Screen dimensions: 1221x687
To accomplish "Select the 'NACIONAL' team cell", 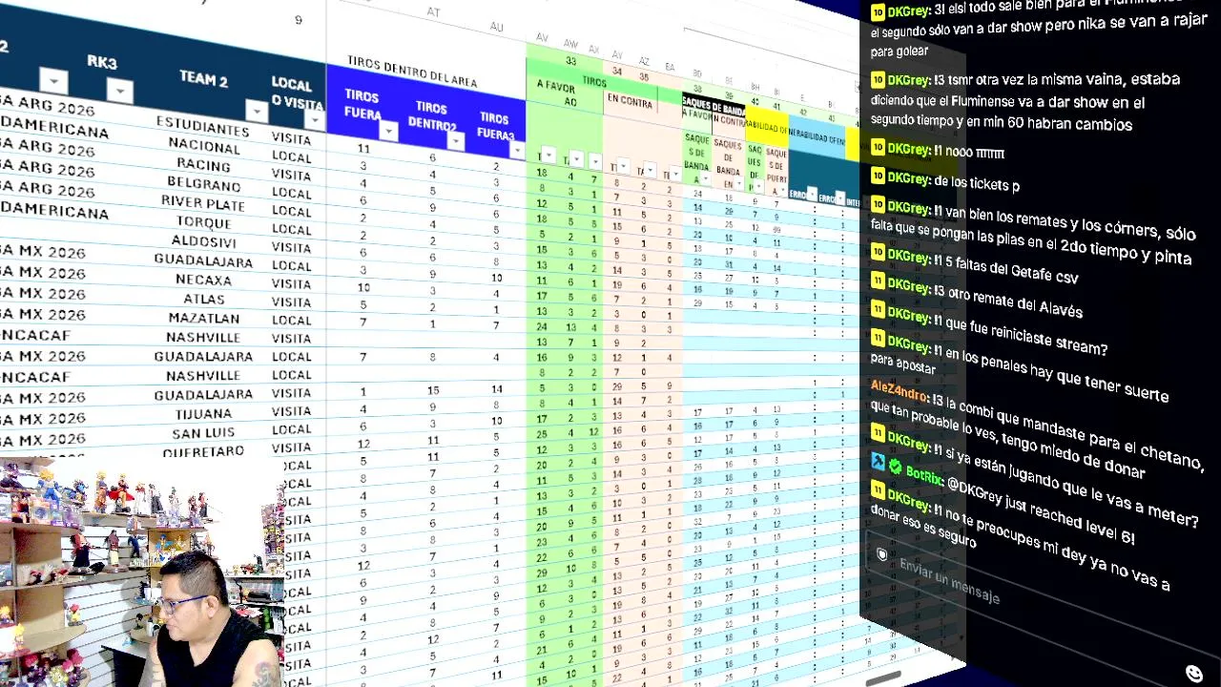I will pyautogui.click(x=203, y=145).
